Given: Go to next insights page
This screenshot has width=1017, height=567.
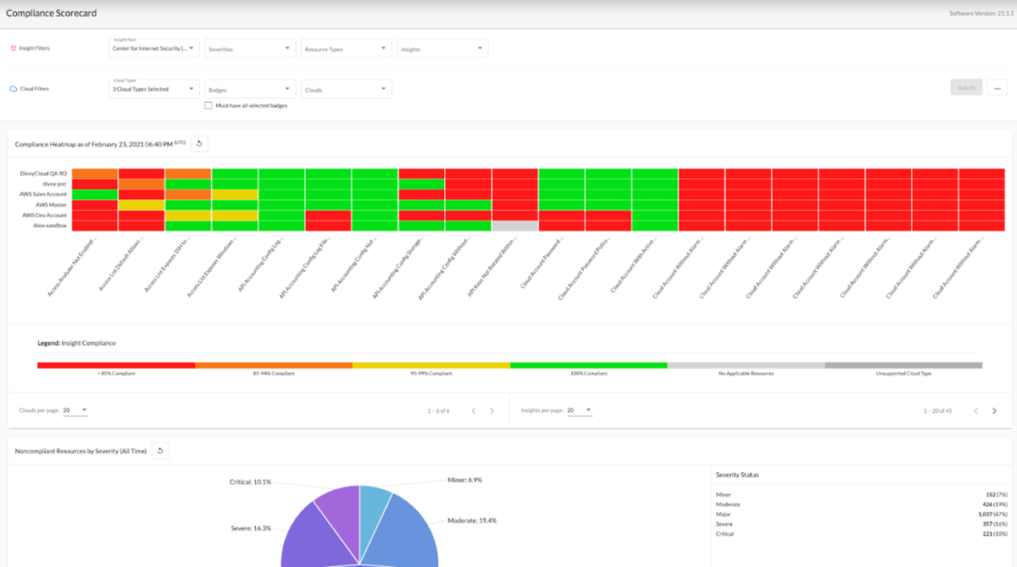Looking at the screenshot, I should click(994, 411).
